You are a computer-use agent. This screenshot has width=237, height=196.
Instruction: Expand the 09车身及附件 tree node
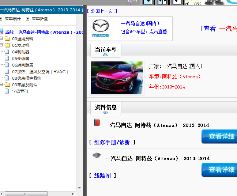[x=1, y=84]
